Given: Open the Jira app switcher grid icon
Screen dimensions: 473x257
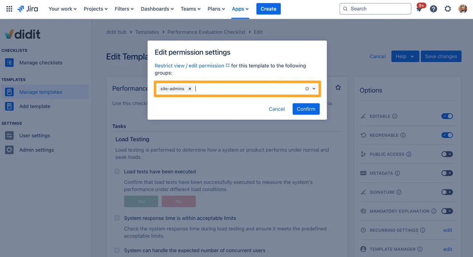Looking at the screenshot, I should [x=9, y=9].
